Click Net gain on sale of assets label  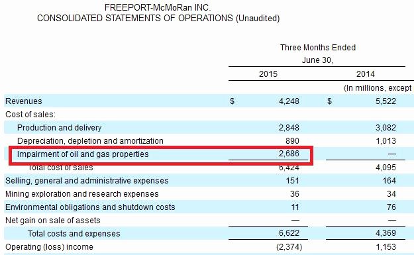point(53,220)
